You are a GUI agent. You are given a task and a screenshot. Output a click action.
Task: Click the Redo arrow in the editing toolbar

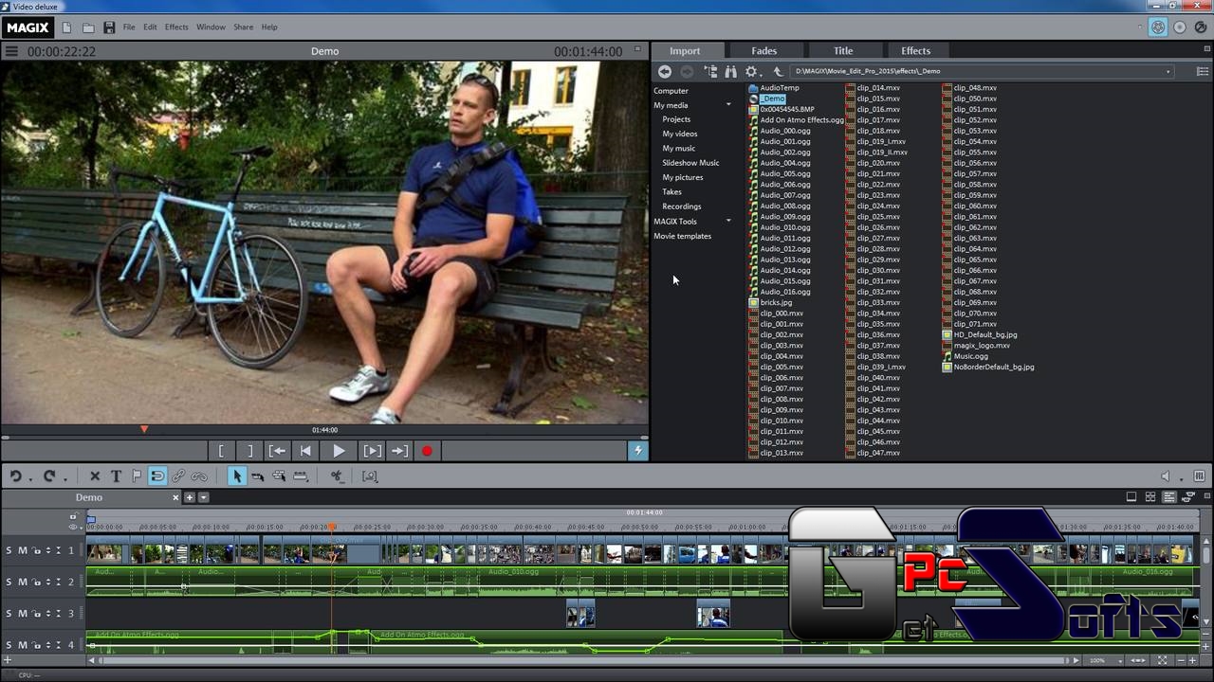[49, 476]
